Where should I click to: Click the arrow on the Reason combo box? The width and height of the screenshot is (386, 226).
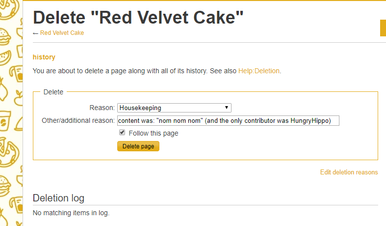(x=226, y=108)
